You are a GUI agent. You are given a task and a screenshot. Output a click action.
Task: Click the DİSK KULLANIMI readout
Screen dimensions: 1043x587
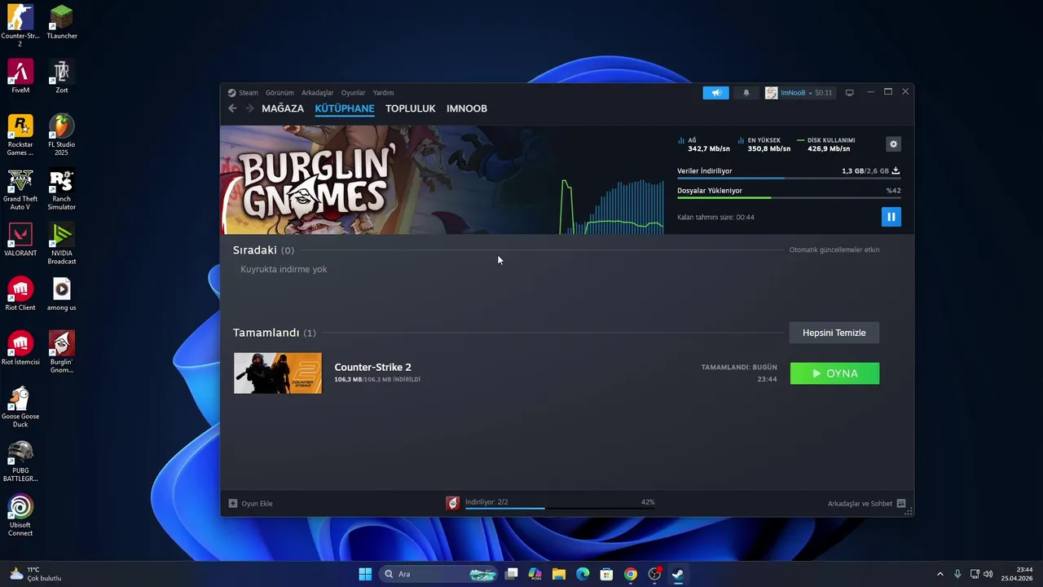(x=826, y=145)
